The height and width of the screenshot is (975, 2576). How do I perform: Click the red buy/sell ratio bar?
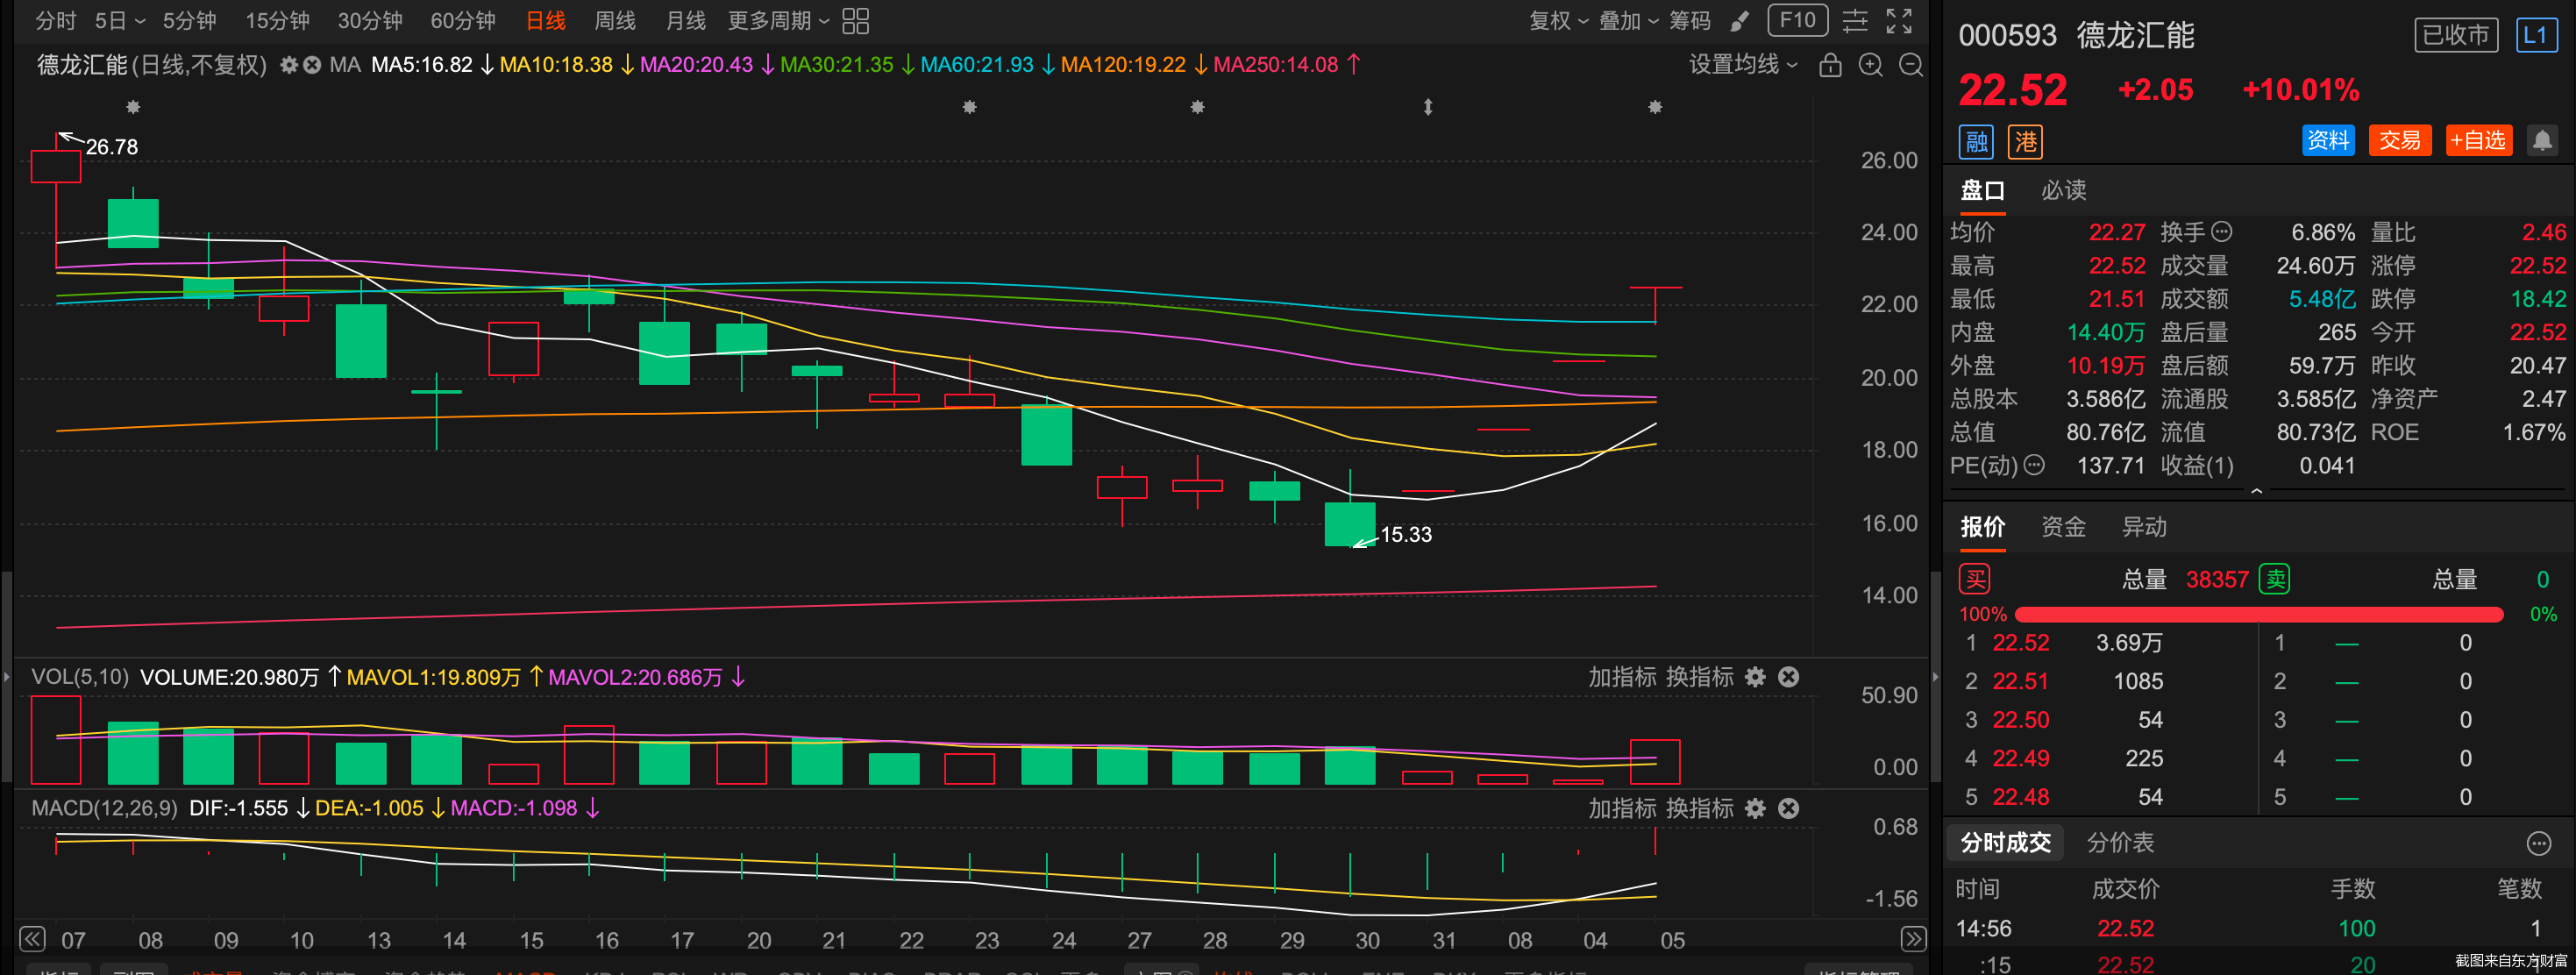tap(2258, 614)
